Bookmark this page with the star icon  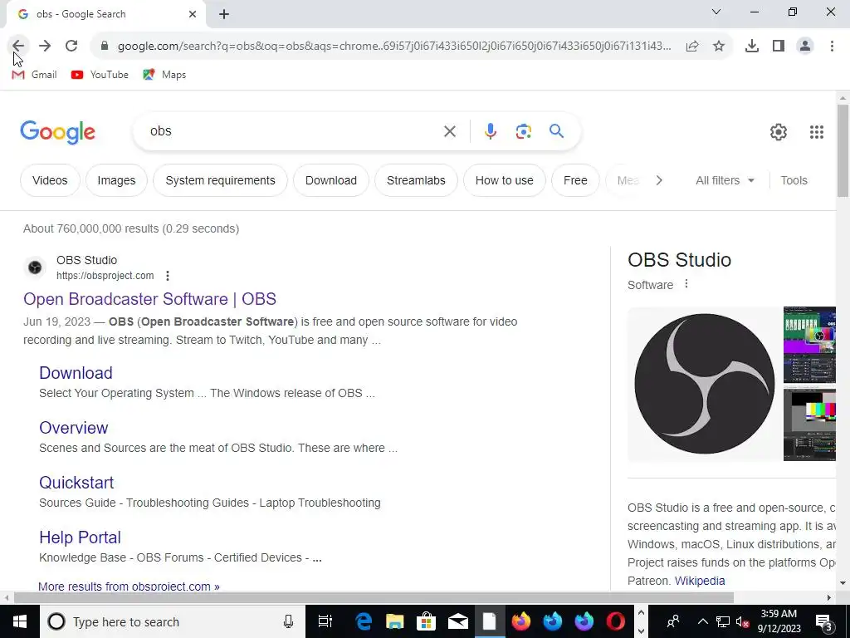pos(719,47)
